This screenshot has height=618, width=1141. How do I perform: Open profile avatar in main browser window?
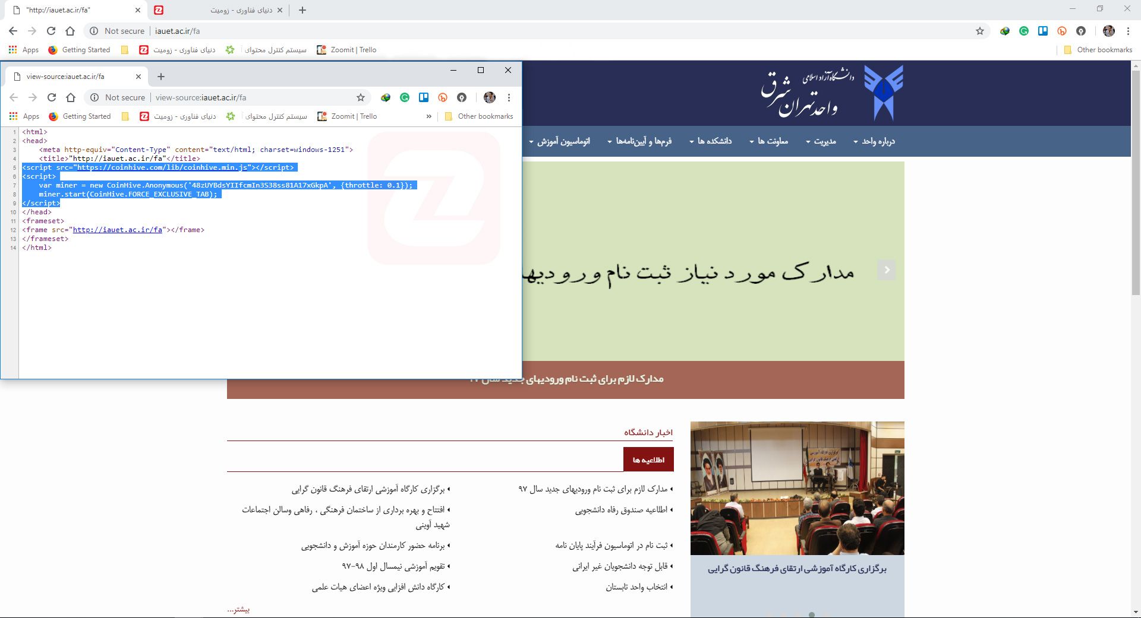pos(1108,31)
